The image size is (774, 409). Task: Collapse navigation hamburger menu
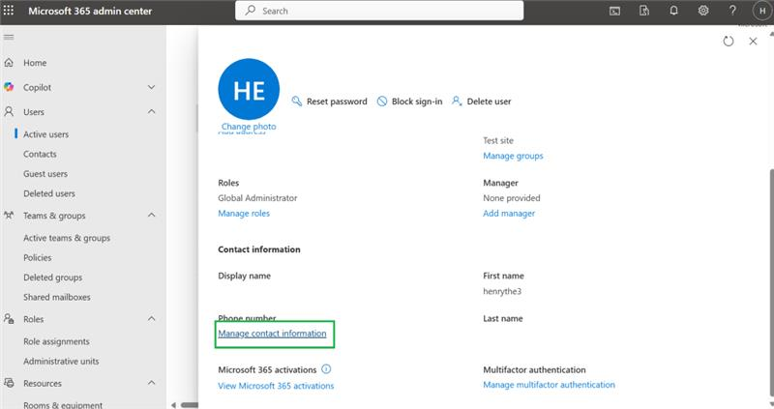coord(9,37)
